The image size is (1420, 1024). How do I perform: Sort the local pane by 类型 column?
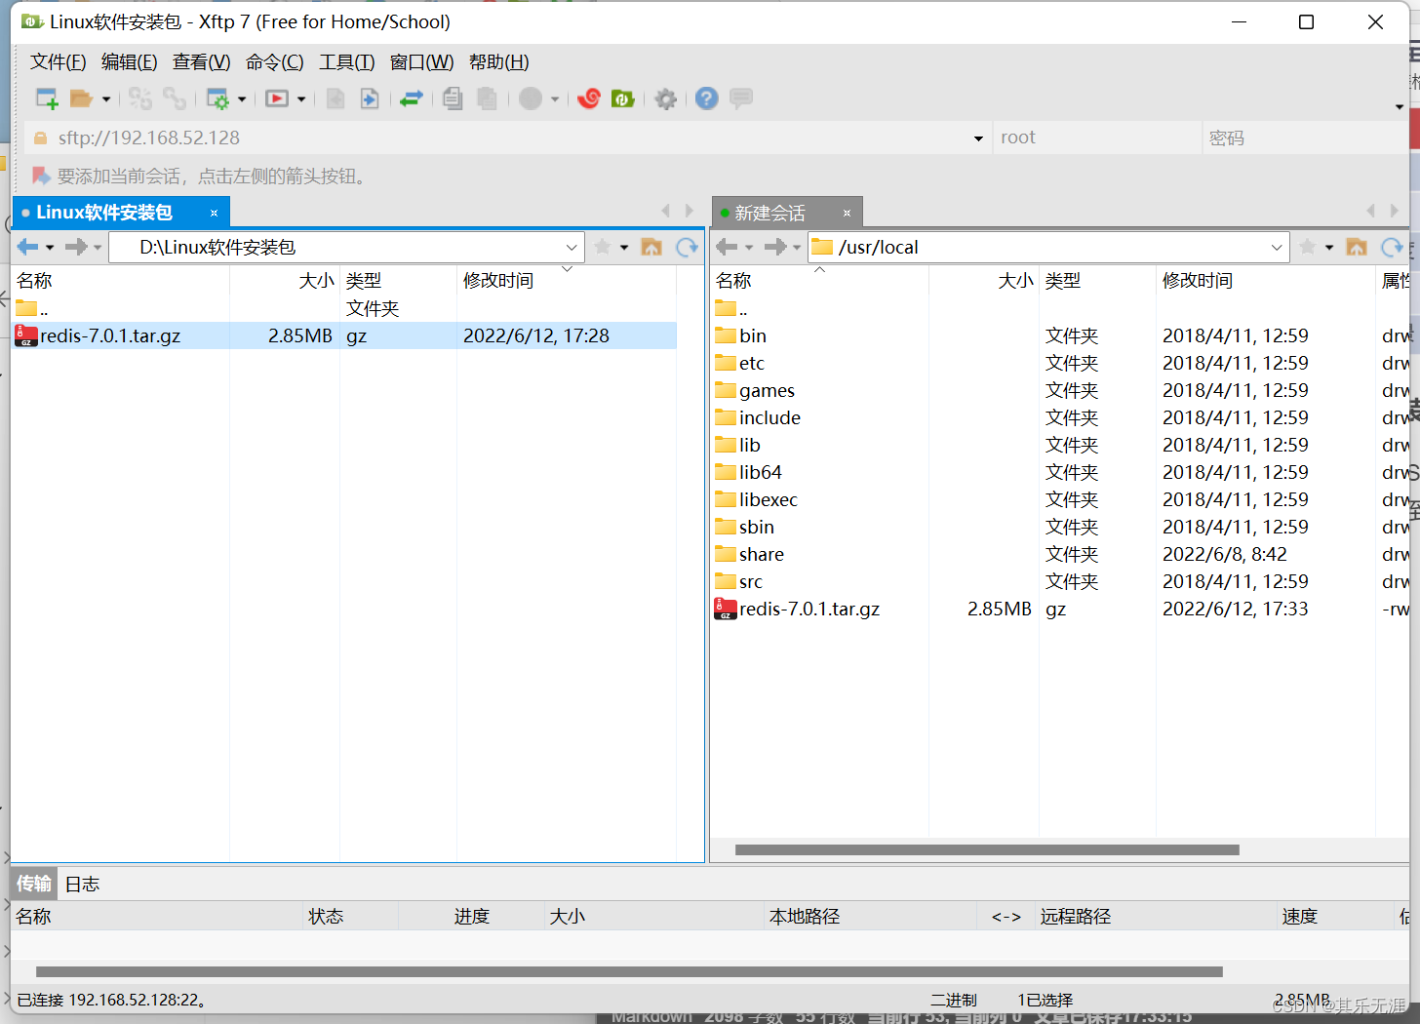coord(398,281)
